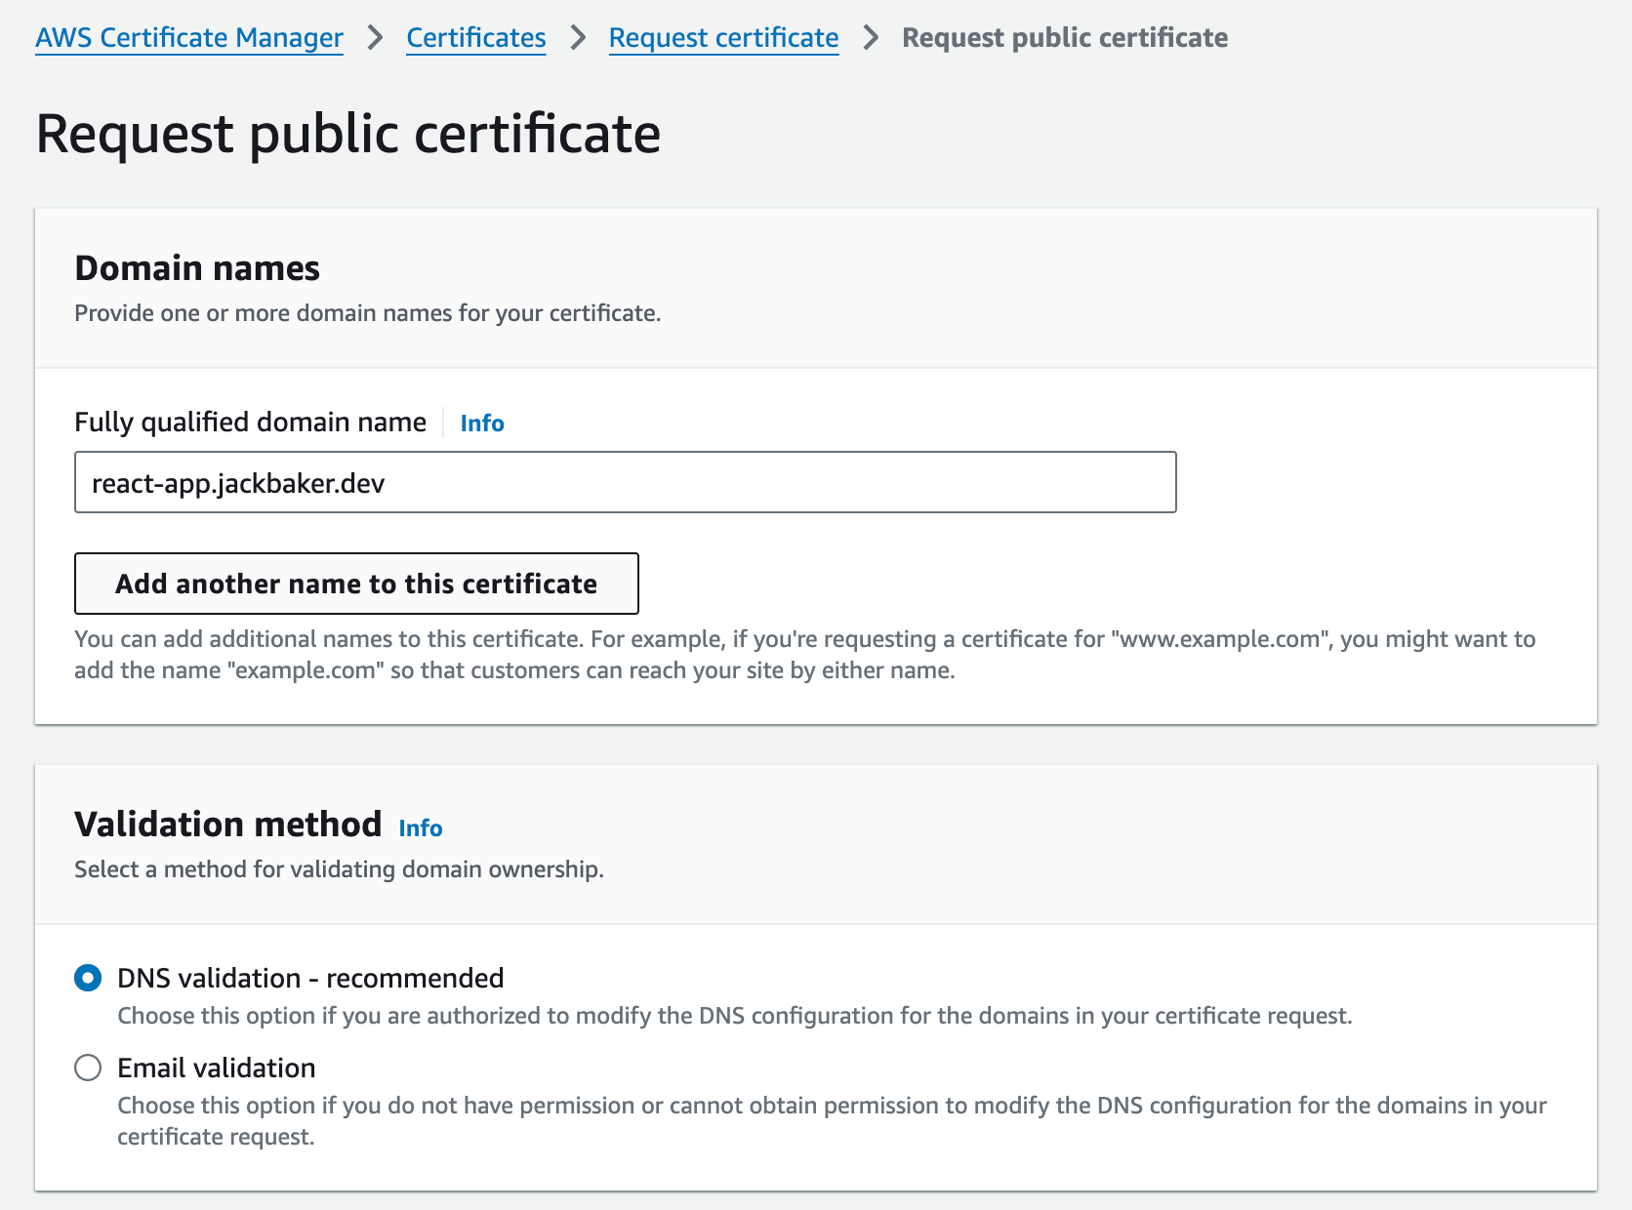Click the chevron after AWS Certificate Manager
Image resolution: width=1632 pixels, height=1210 pixels.
[x=375, y=38]
